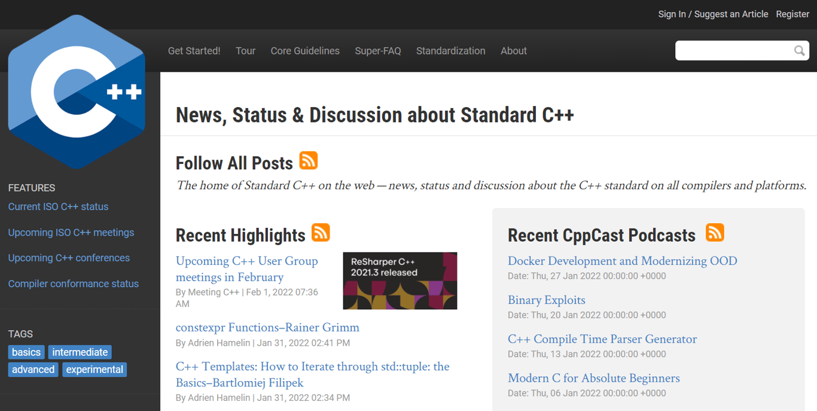The image size is (817, 411).
Task: Open the Recent CppCast Podcasts RSS feed
Action: pos(715,233)
